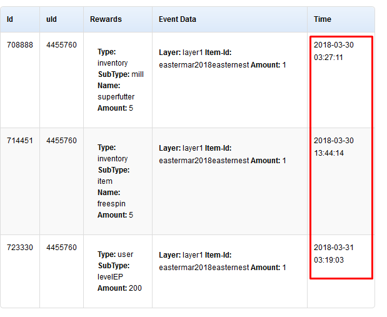387x317 pixels.
Task: Click Event Data cell in row 723330
Action: (x=223, y=261)
